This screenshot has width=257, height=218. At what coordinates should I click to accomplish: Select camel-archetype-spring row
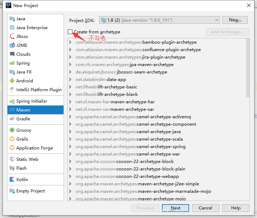pos(157,147)
